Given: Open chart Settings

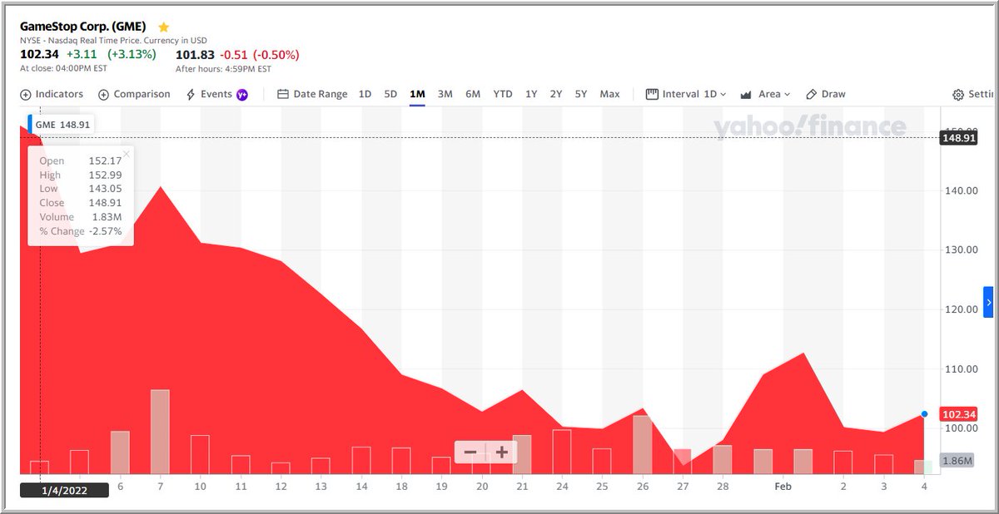Looking at the screenshot, I should tap(974, 94).
